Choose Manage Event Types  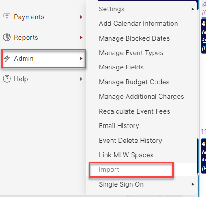131,53
